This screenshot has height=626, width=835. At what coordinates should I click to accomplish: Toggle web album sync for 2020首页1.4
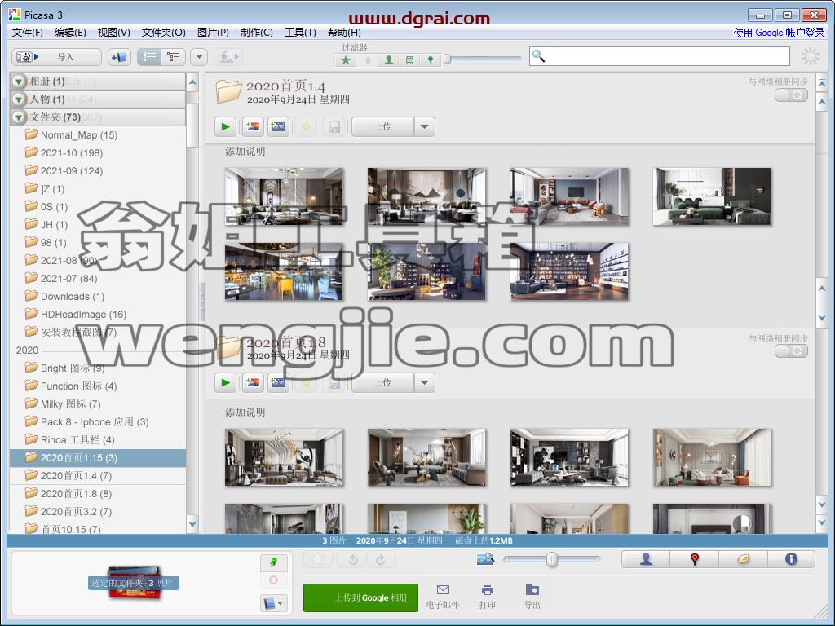[791, 95]
